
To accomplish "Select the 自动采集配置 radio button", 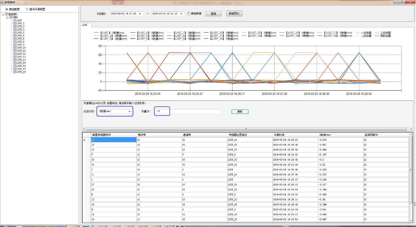I will 27,9.
